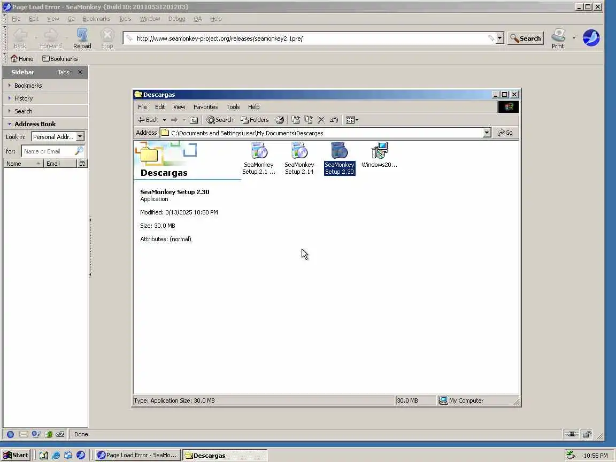This screenshot has width=616, height=462.
Task: Open the Bookmarks folder in personal toolbar
Action: pyautogui.click(x=60, y=58)
